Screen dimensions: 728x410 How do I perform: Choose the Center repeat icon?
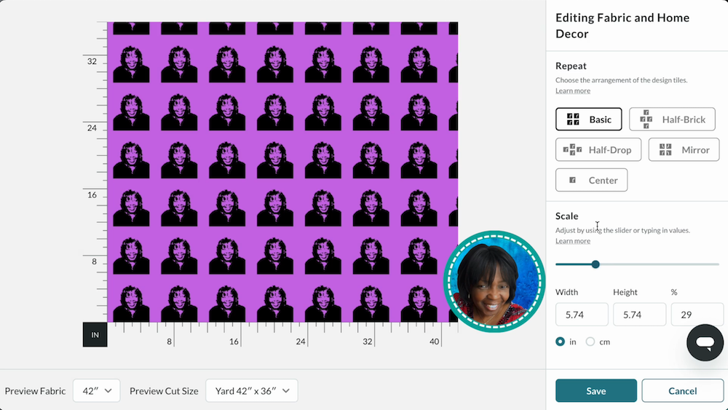pyautogui.click(x=572, y=180)
